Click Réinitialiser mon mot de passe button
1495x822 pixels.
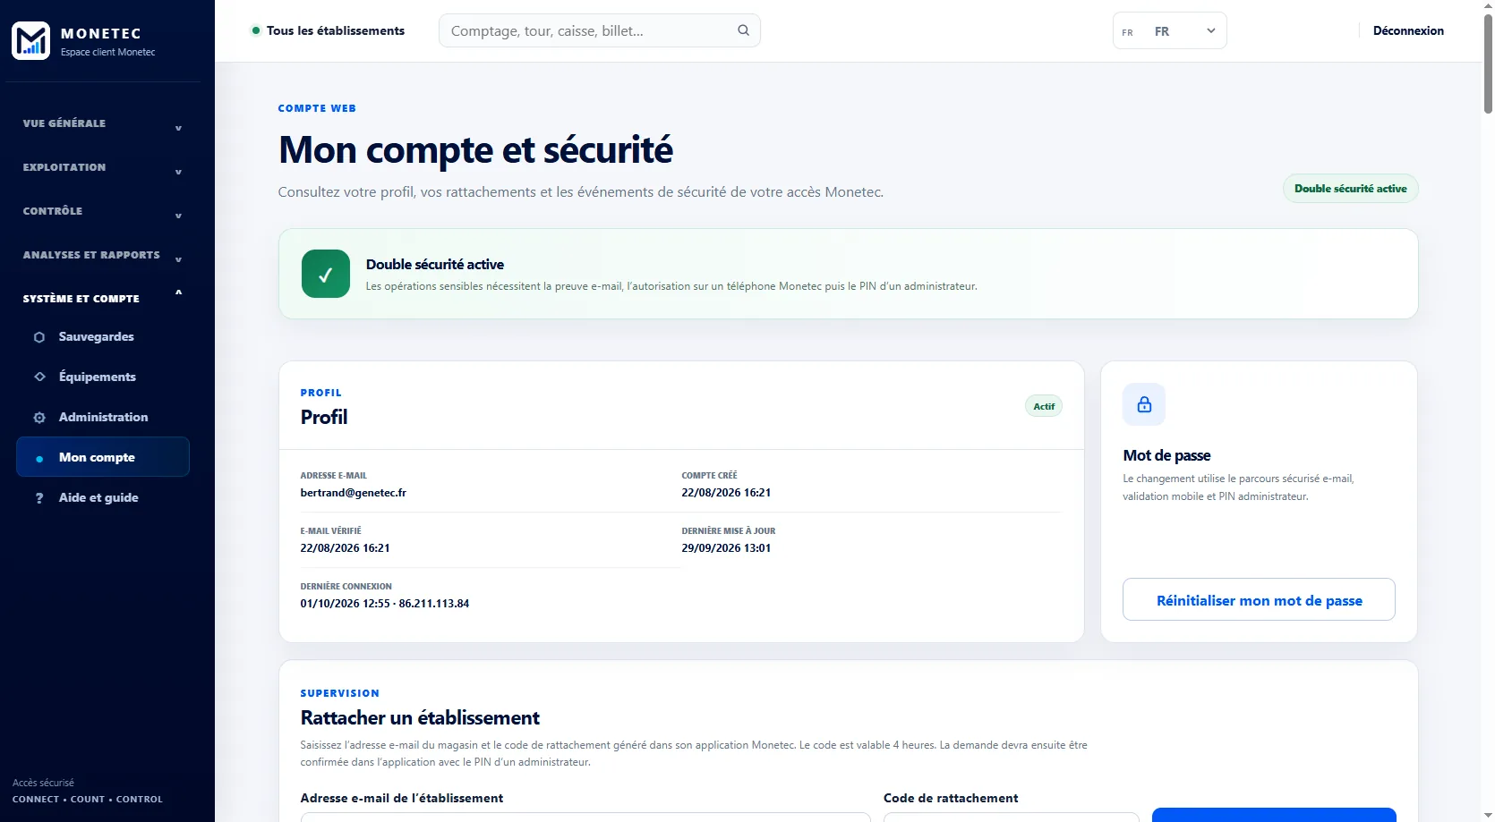(x=1259, y=599)
